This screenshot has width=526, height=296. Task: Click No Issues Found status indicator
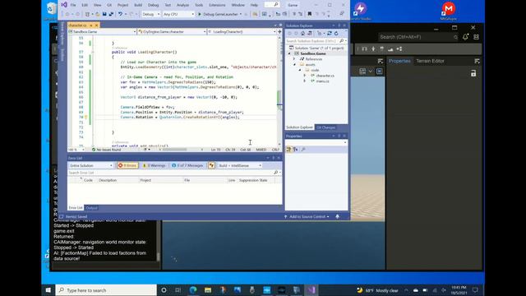106,150
